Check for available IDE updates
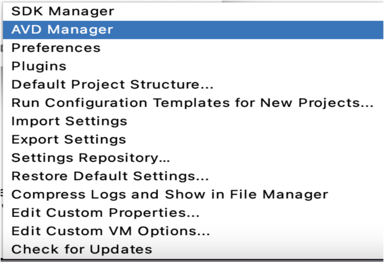The height and width of the screenshot is (263, 384). [x=82, y=249]
